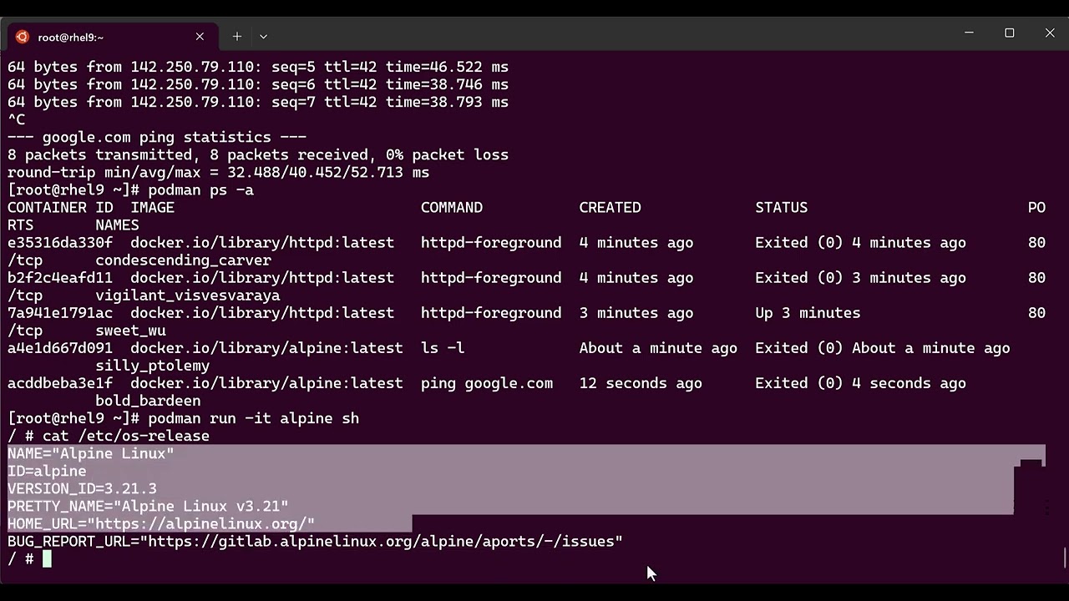The image size is (1069, 601).
Task: Click the 'podman ps -a' command line
Action: click(200, 190)
